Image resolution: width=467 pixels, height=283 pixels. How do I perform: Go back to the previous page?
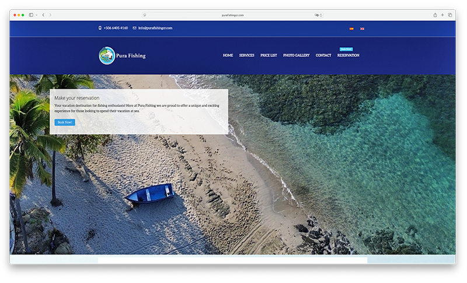tap(43, 15)
